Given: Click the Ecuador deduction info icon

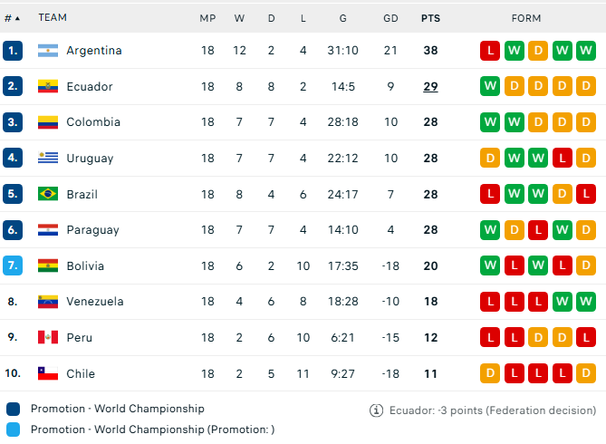Looking at the screenshot, I should (376, 410).
